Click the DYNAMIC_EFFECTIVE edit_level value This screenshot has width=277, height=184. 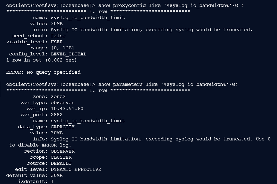point(76,169)
